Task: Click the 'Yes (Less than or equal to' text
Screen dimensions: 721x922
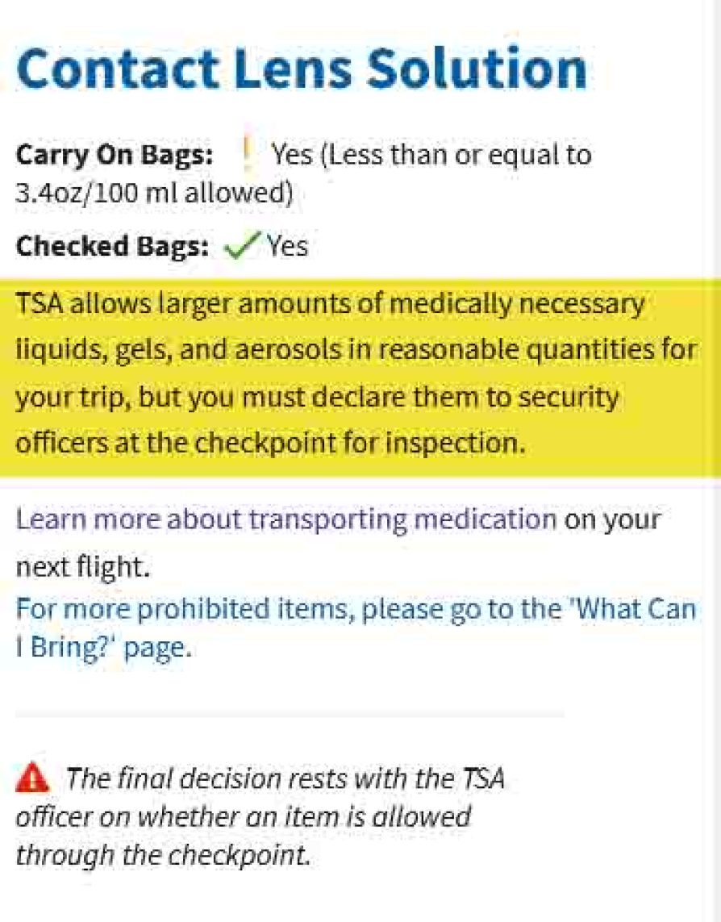Action: pos(431,155)
